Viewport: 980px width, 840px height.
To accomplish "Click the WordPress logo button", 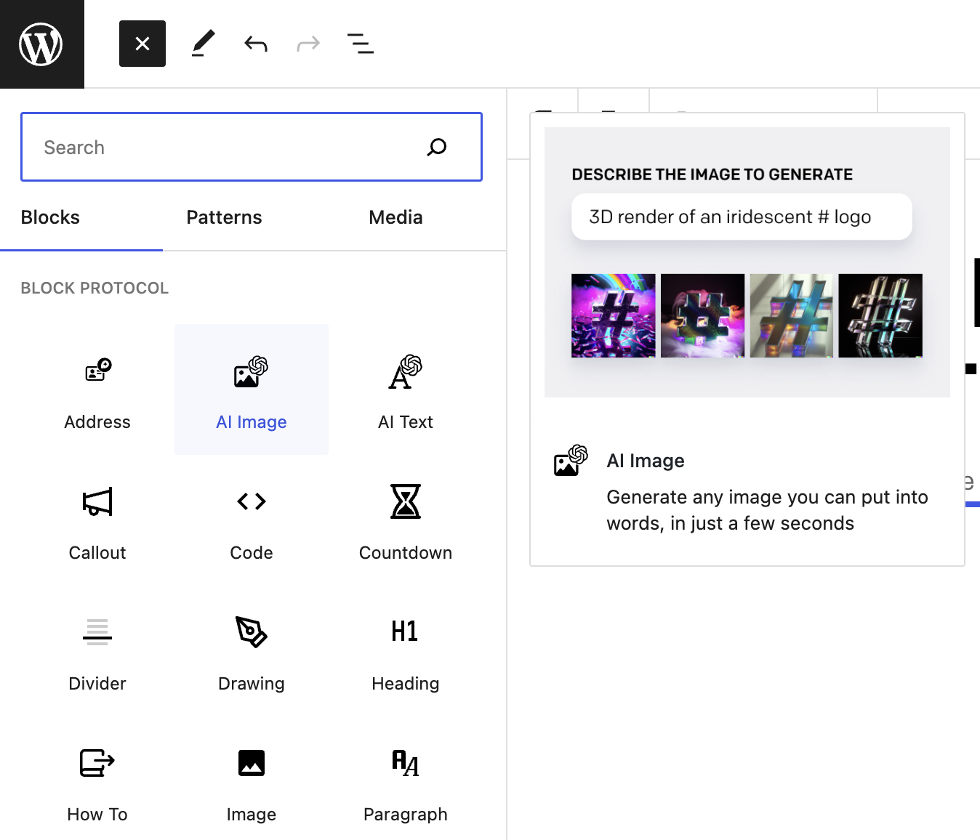I will tap(41, 44).
